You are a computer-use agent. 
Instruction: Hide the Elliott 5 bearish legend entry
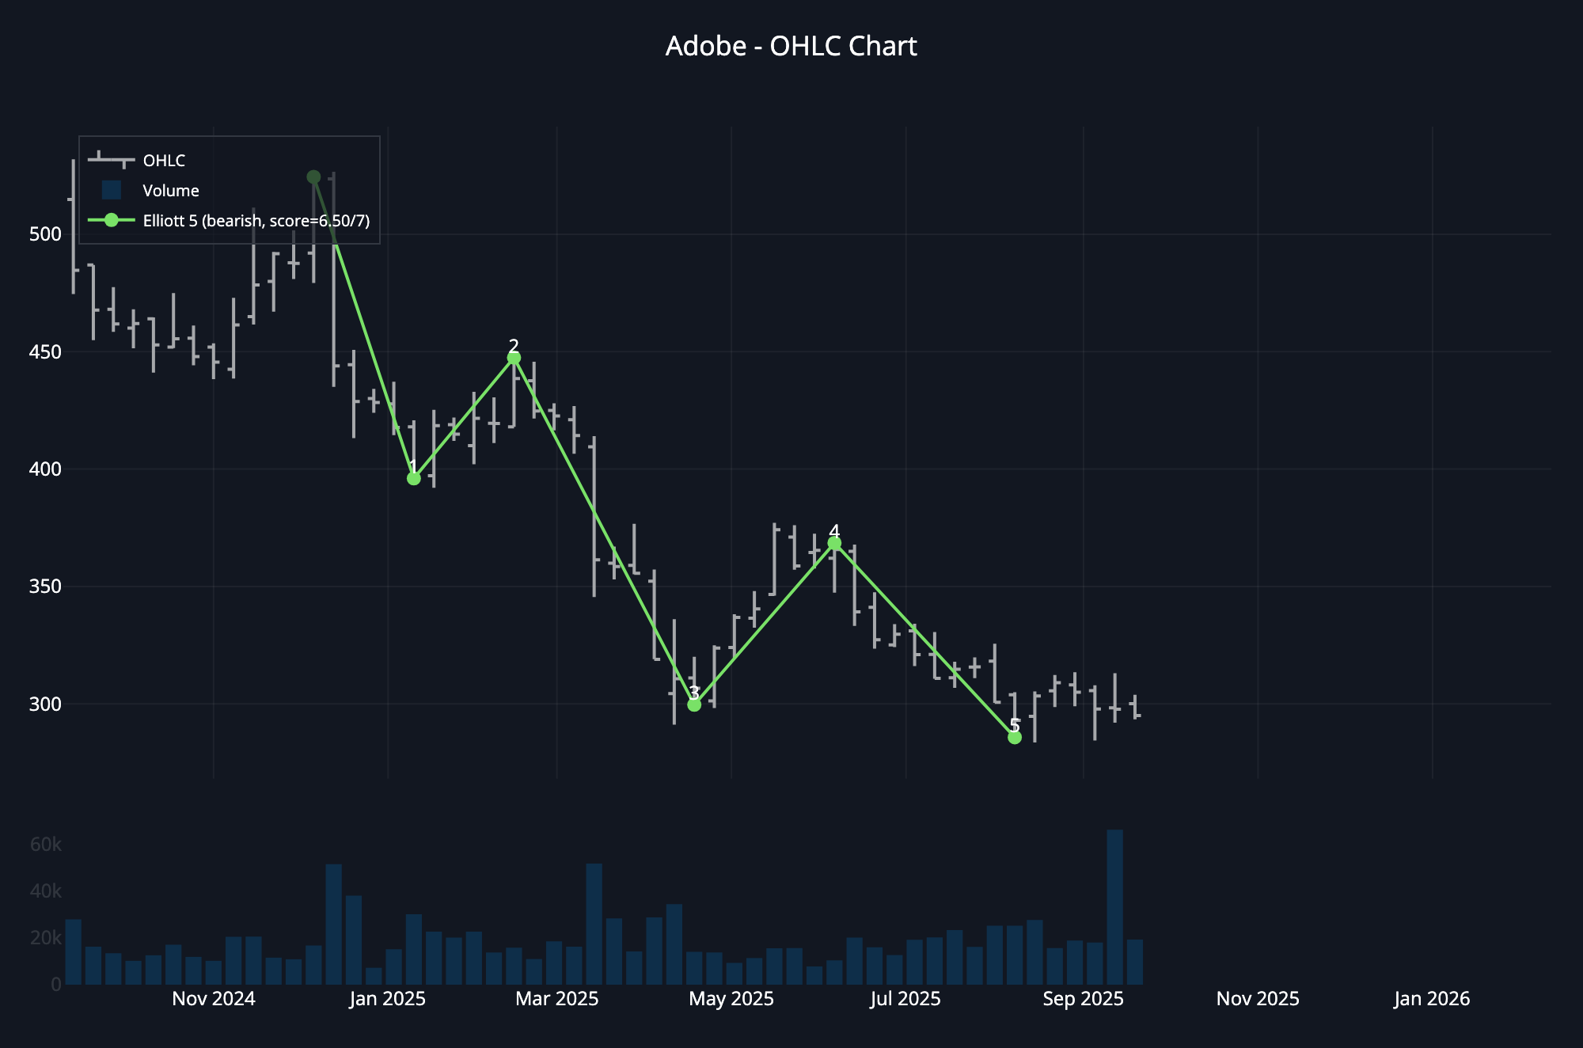[x=256, y=221]
